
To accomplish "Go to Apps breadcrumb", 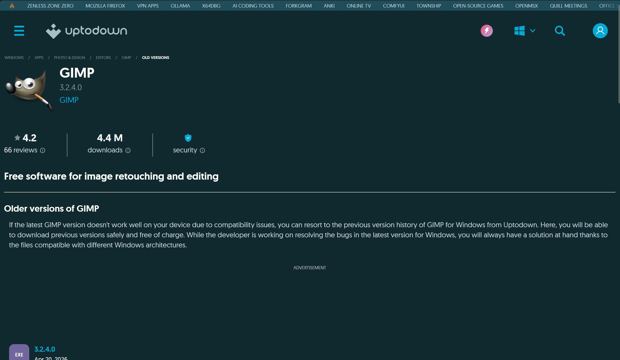I will point(39,58).
